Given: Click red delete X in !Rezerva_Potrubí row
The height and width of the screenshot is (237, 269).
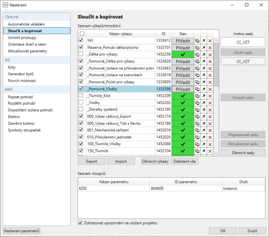Looking at the screenshot, I should point(210,47).
